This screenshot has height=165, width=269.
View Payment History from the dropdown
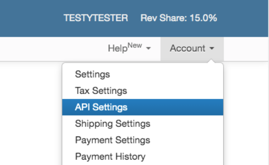(110, 156)
